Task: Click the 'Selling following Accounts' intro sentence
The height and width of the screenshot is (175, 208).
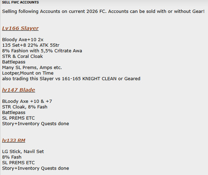Action: 103,11
